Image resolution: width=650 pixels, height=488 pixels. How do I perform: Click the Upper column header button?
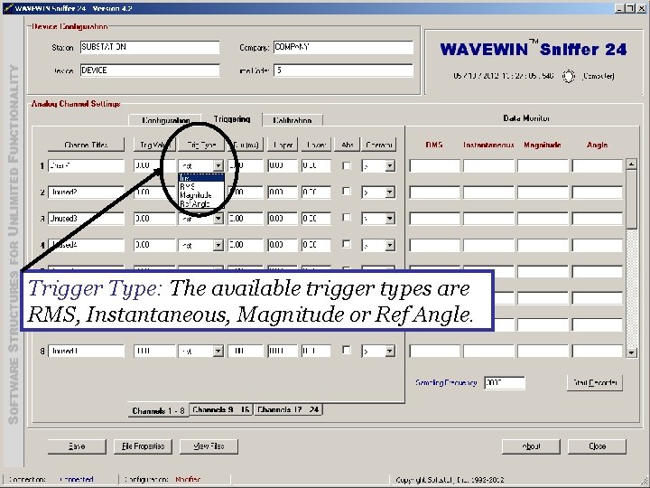click(283, 145)
